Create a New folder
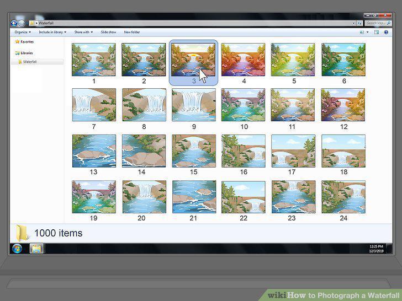 132,32
